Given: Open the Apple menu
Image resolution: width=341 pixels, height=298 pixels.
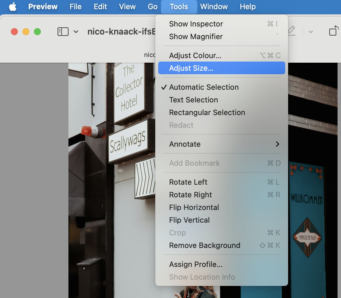Looking at the screenshot, I should coord(13,7).
